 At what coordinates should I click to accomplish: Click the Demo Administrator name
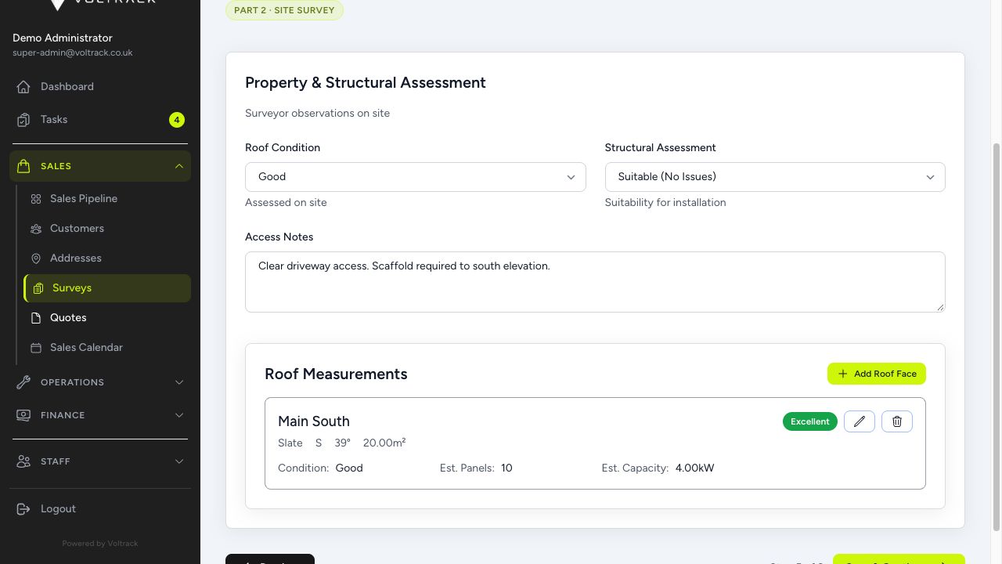coord(63,38)
